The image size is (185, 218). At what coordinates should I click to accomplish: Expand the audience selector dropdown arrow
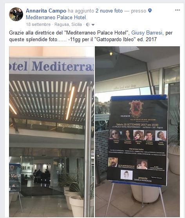coord(93,25)
